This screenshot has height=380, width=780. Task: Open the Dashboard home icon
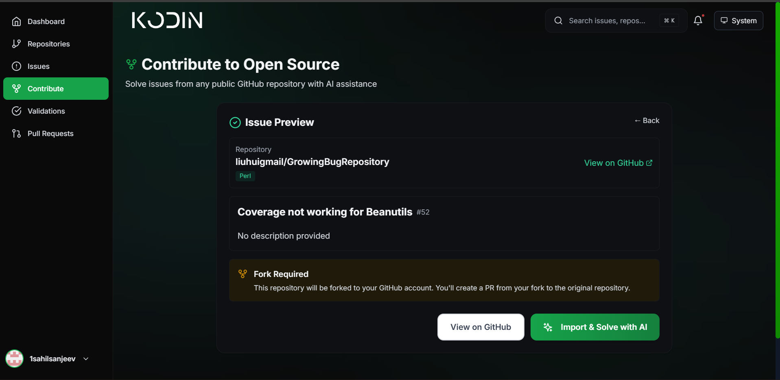pyautogui.click(x=16, y=22)
